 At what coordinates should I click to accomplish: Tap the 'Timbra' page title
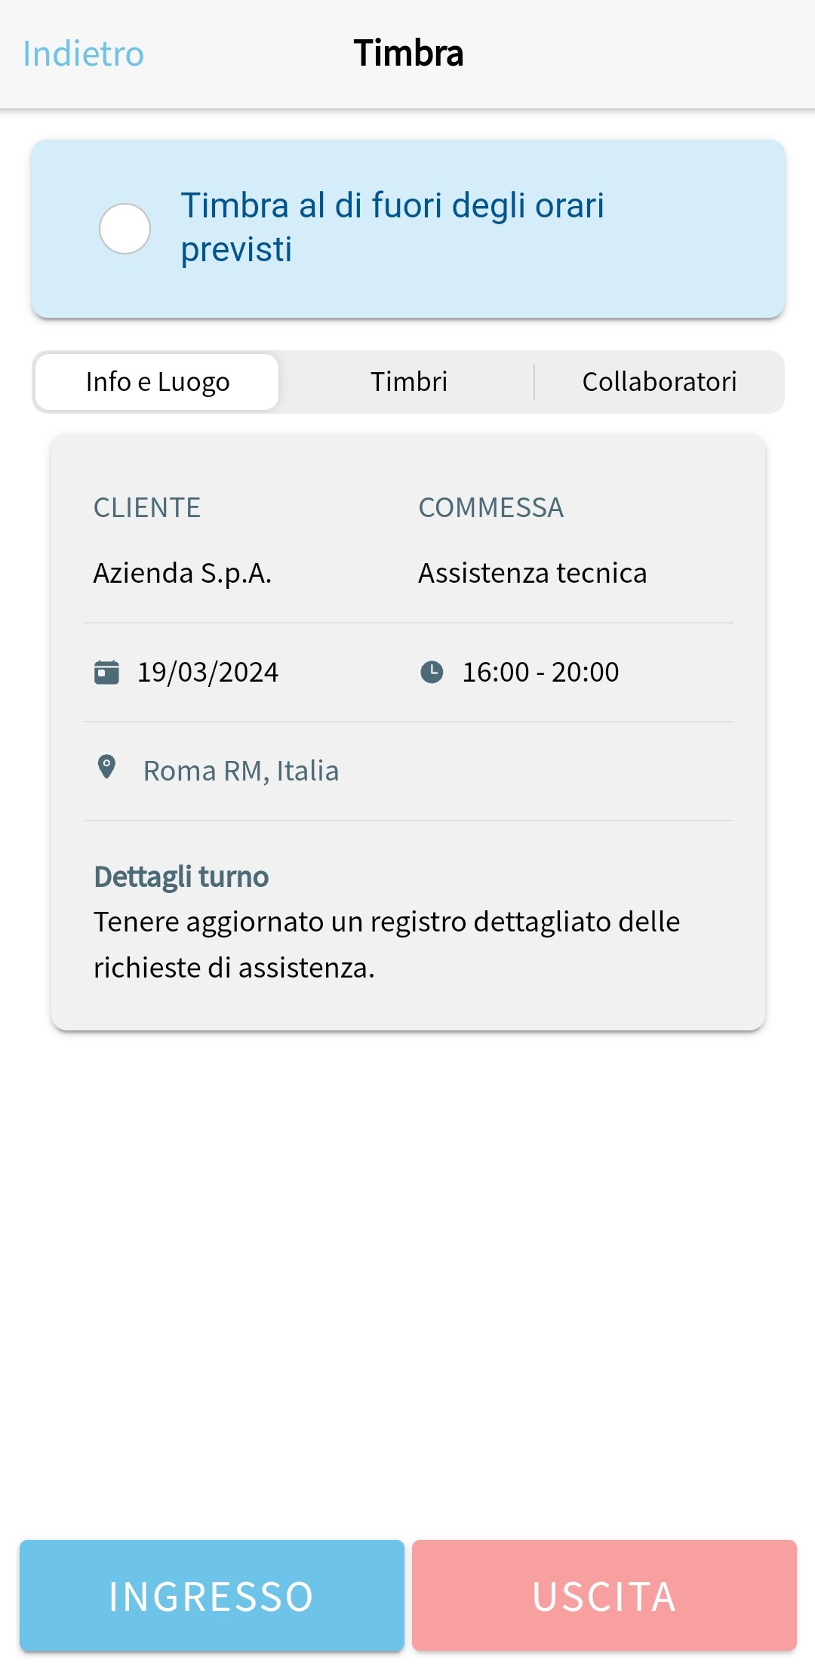(408, 54)
